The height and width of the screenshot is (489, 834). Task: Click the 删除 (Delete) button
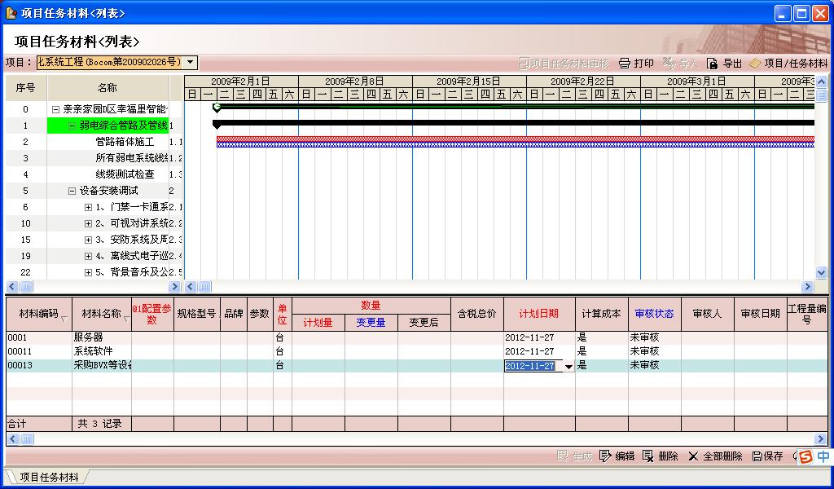point(660,456)
